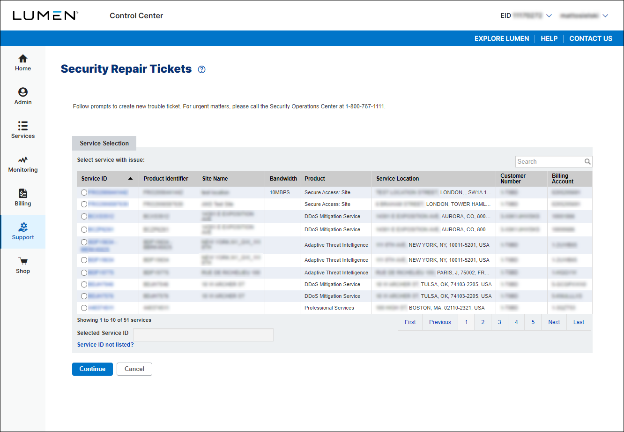Viewport: 624px width, 432px height.
Task: Sort by Site Name column
Action: pyautogui.click(x=231, y=179)
